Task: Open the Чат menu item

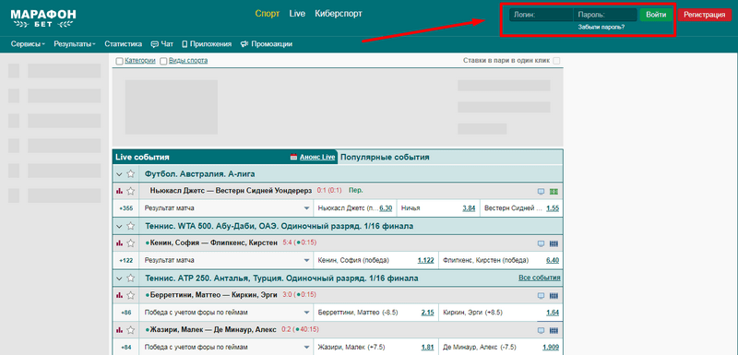Action: 162,44
